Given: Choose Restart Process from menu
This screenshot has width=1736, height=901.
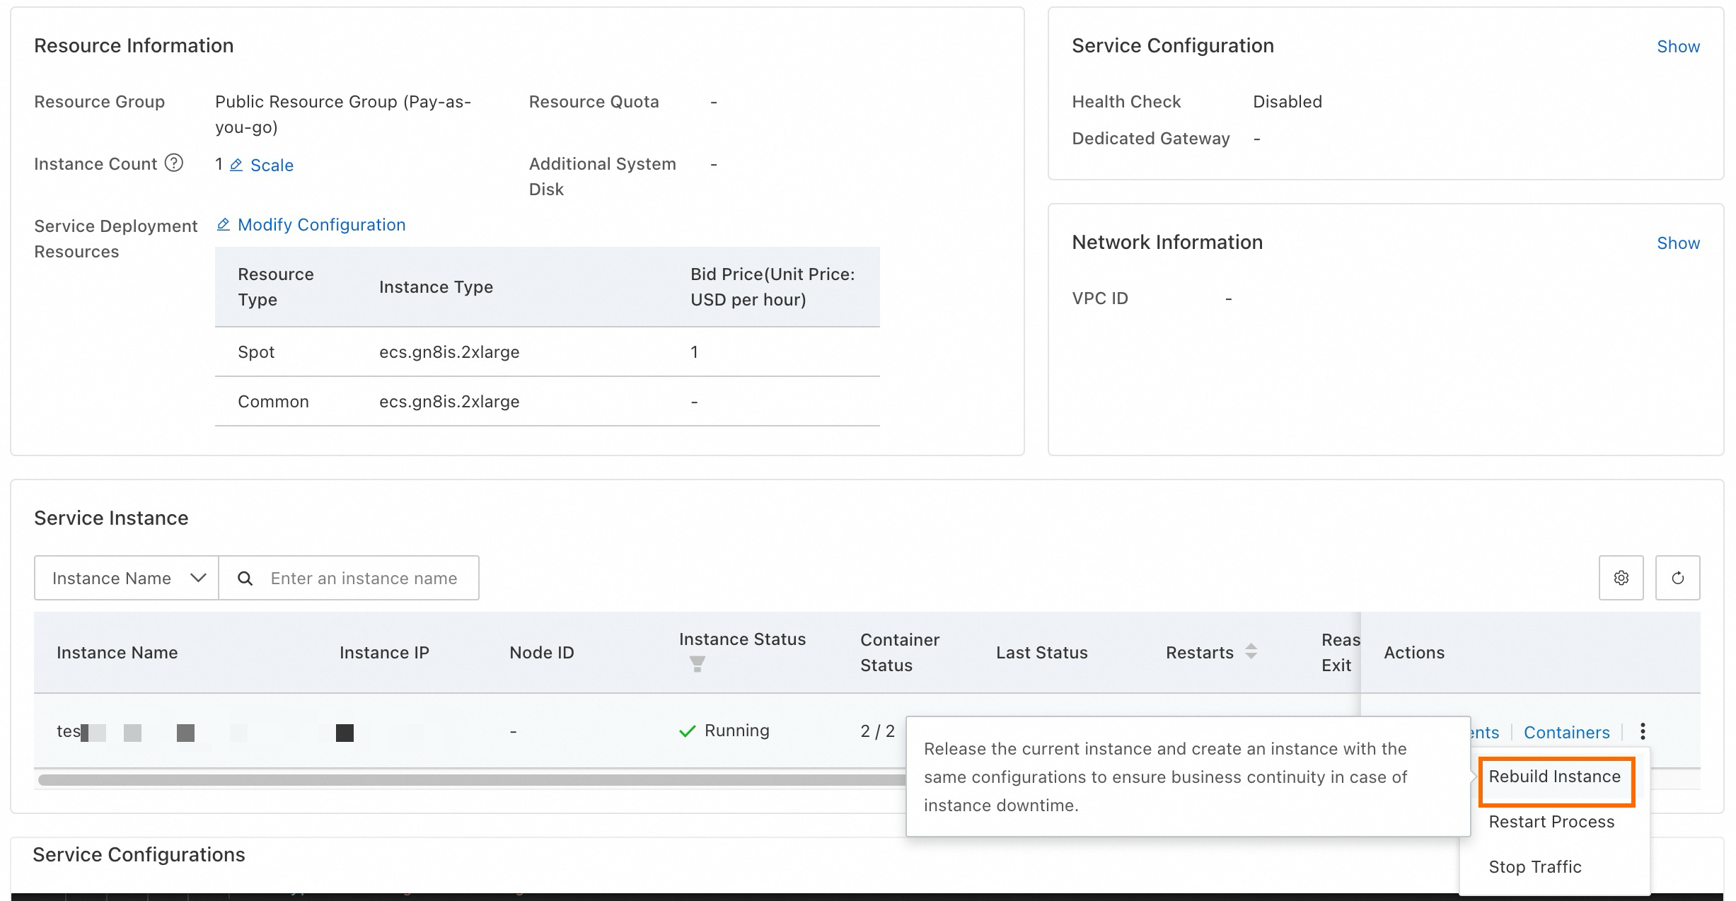Looking at the screenshot, I should tap(1551, 822).
